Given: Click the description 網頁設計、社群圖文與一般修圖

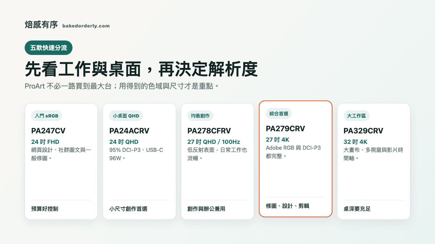Looking at the screenshot, I should click(x=61, y=154).
